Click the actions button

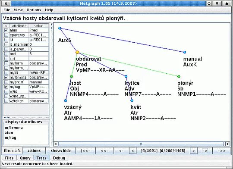[34, 151]
